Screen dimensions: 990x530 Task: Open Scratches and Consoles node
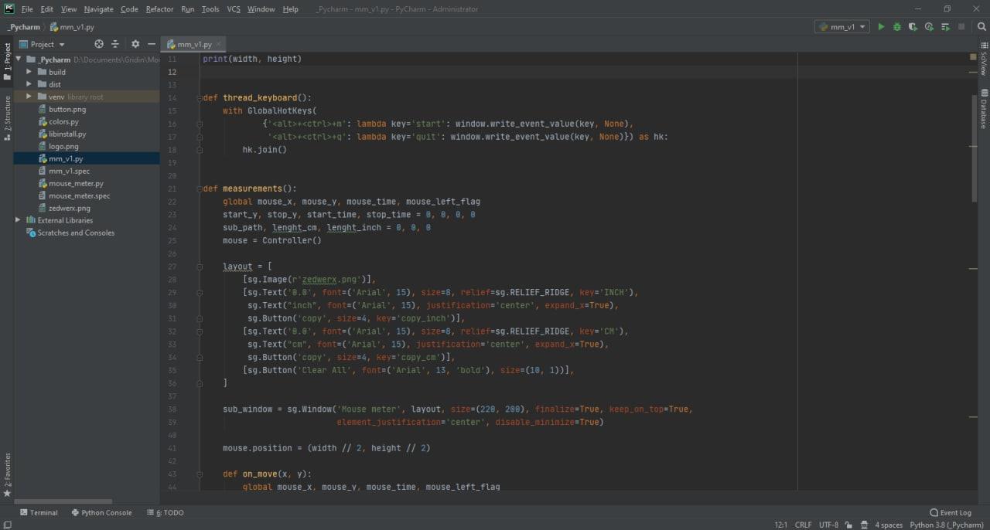tap(76, 233)
